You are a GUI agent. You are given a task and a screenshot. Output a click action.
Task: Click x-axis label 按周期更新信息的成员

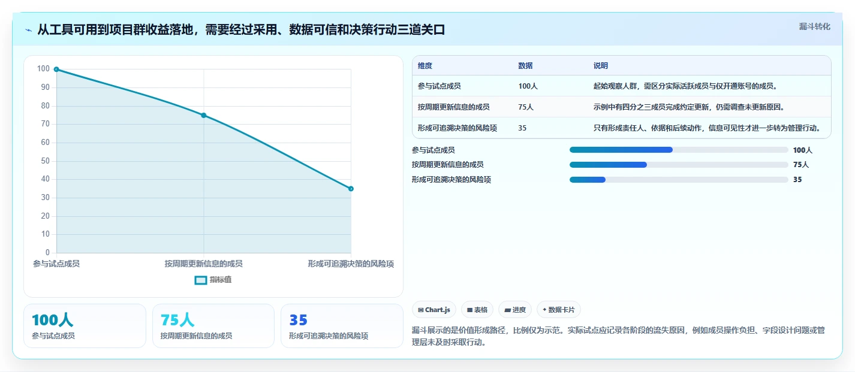(x=204, y=264)
